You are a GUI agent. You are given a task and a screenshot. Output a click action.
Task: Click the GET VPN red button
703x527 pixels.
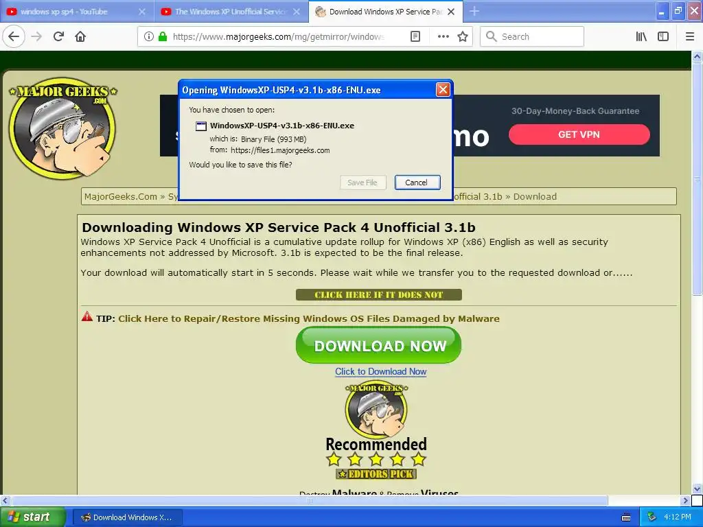(579, 134)
